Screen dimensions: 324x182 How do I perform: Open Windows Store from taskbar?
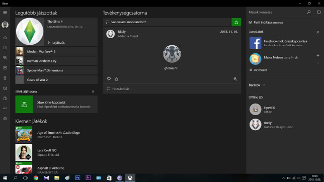coord(109,178)
